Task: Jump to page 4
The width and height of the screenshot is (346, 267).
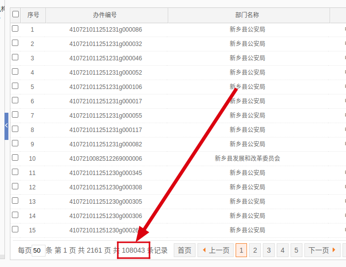Action: pyautogui.click(x=283, y=250)
